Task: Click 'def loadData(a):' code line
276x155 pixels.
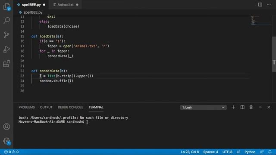Action: point(47,36)
